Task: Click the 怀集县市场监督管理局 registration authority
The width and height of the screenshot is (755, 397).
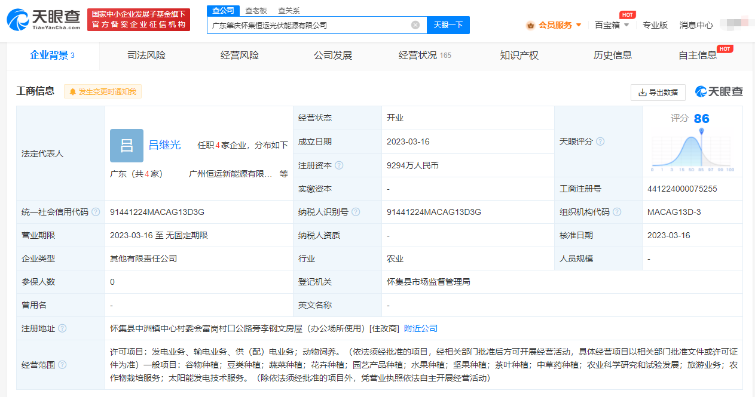Action: pos(429,282)
